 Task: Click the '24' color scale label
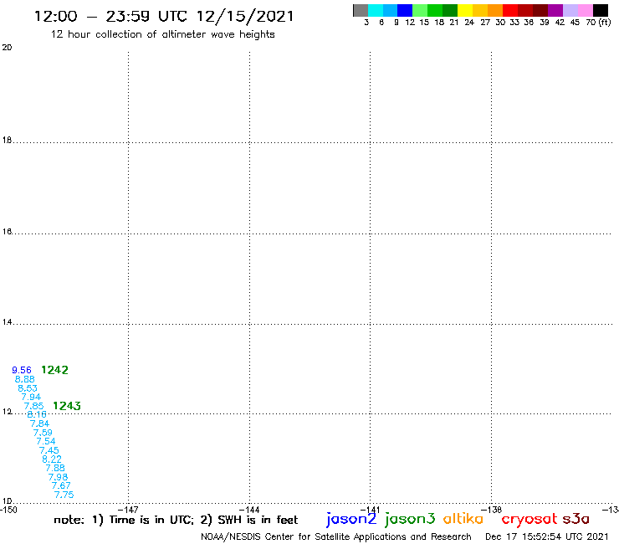[469, 22]
